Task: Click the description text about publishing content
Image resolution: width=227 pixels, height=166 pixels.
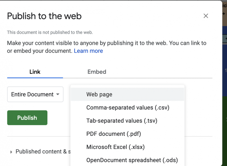Action: pyautogui.click(x=106, y=43)
